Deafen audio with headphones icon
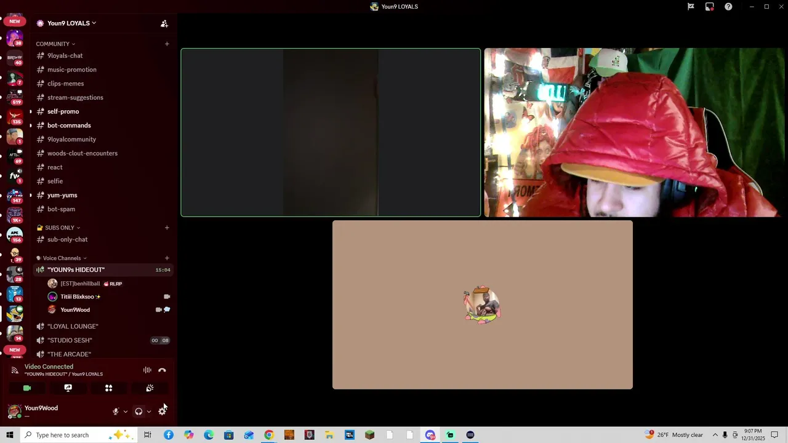The width and height of the screenshot is (788, 443). click(139, 412)
